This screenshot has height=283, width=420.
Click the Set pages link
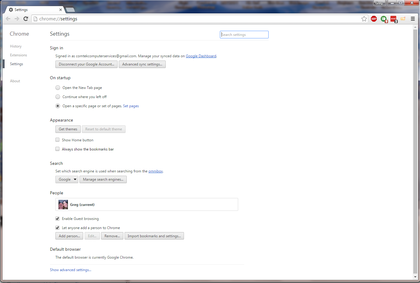click(x=131, y=106)
